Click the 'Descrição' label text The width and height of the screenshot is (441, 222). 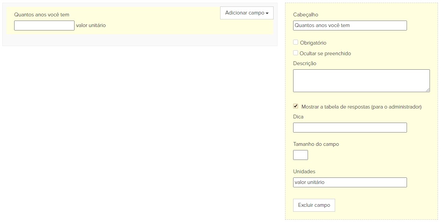pyautogui.click(x=305, y=63)
